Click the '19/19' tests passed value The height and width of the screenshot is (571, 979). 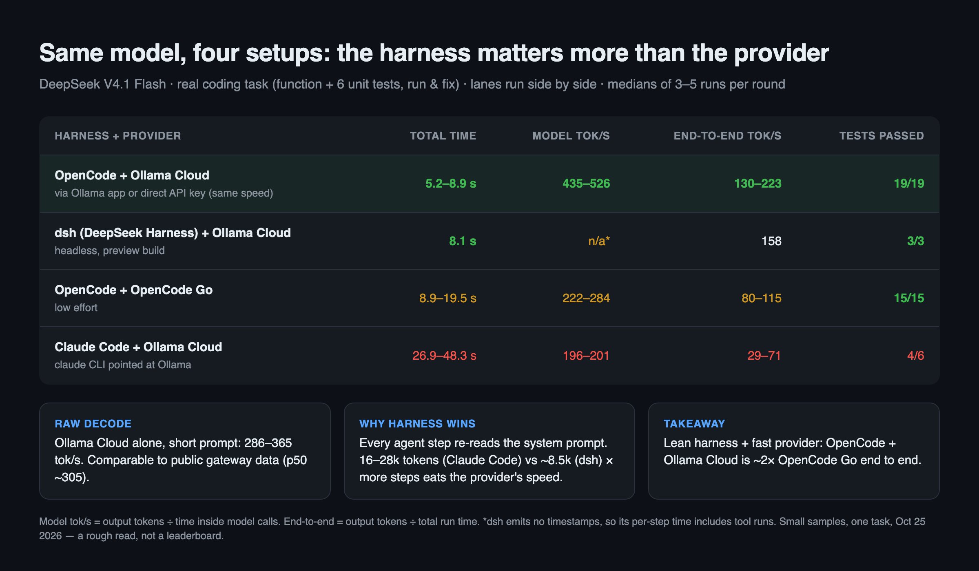click(x=909, y=184)
